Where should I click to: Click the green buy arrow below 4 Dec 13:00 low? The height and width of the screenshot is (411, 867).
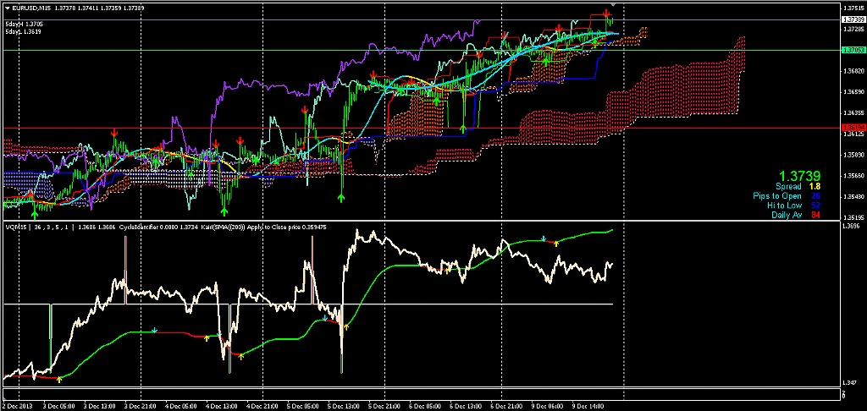pos(224,211)
